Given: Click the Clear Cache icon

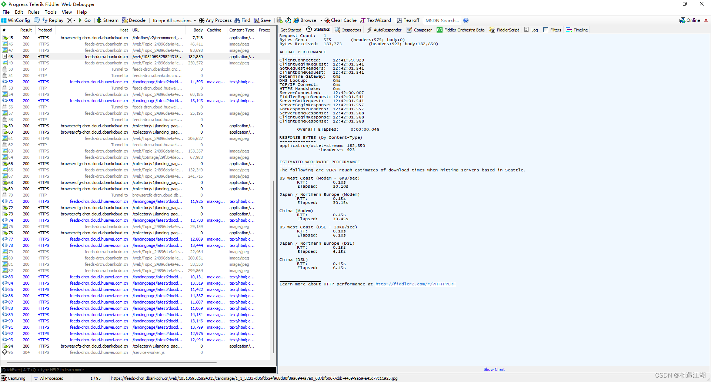Looking at the screenshot, I should pos(340,20).
